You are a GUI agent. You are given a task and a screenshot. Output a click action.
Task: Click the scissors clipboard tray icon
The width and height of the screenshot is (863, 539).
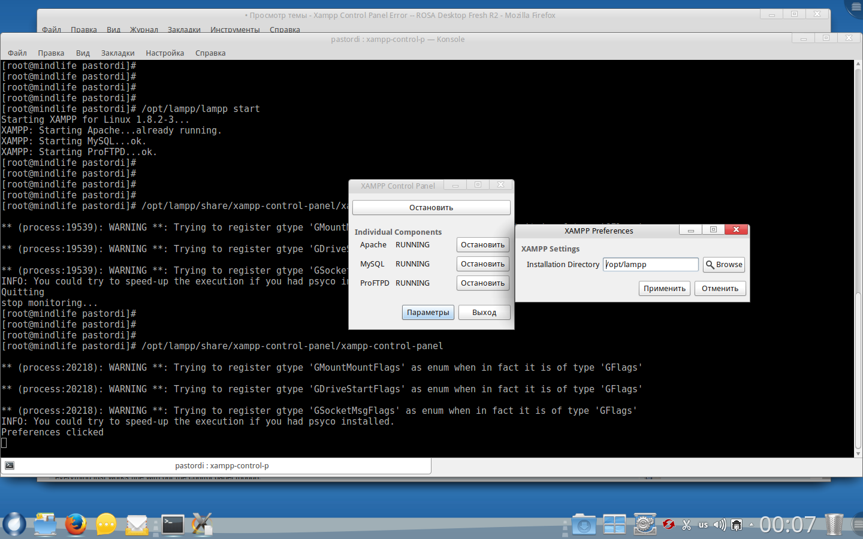tap(687, 525)
